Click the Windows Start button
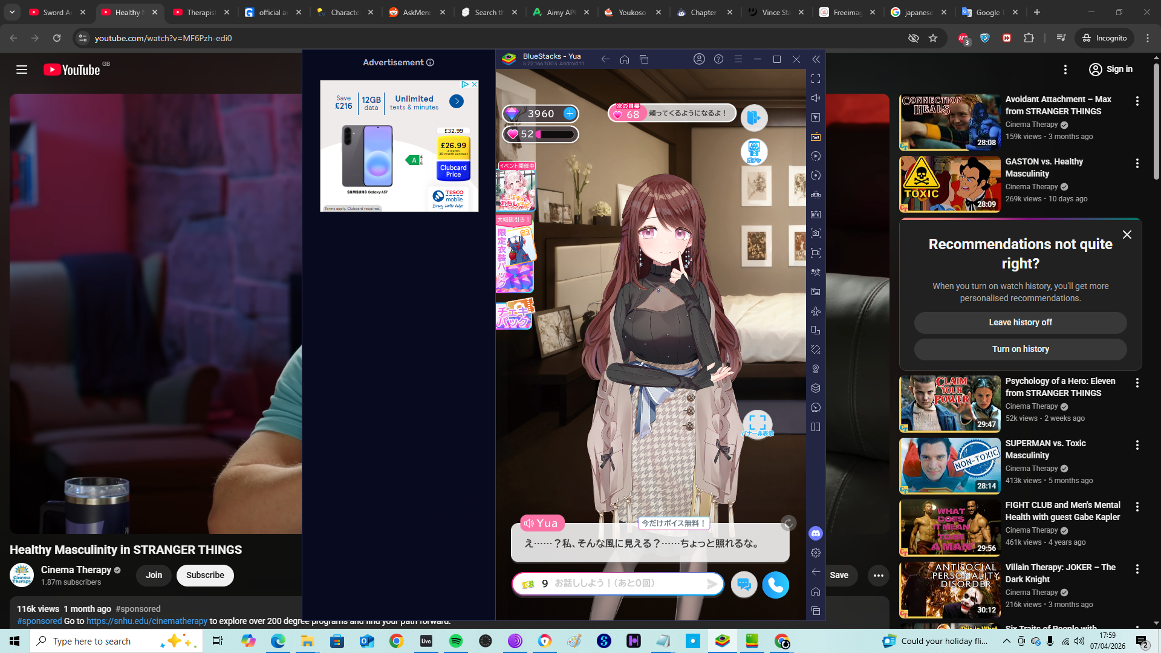The width and height of the screenshot is (1161, 653). (15, 641)
